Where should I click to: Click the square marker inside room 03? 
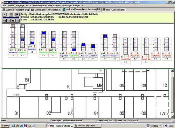click(x=72, y=110)
